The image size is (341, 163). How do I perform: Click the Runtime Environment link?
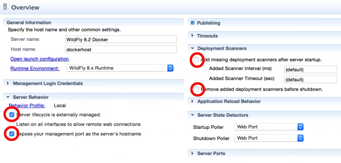(x=35, y=68)
